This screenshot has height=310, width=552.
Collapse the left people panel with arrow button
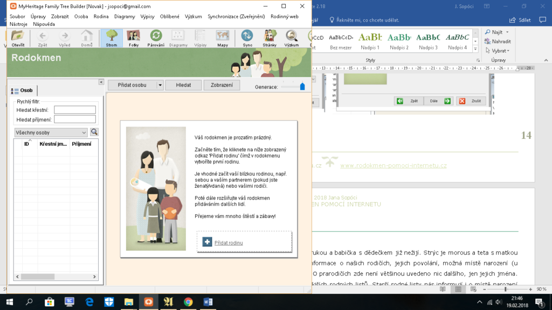pos(101,82)
